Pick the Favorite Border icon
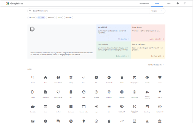 (x=58, y=92)
